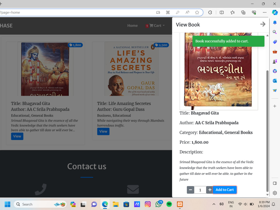Open taskbar notification bell

[273, 204]
